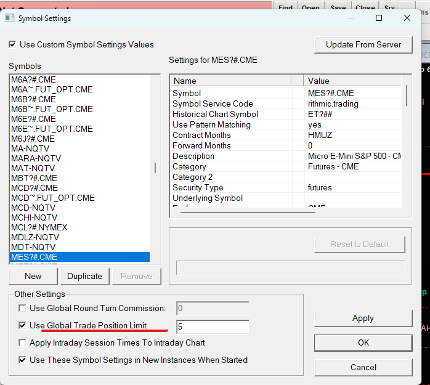Click Update From Server button
Viewport: 430px width, 385px height.
363,45
